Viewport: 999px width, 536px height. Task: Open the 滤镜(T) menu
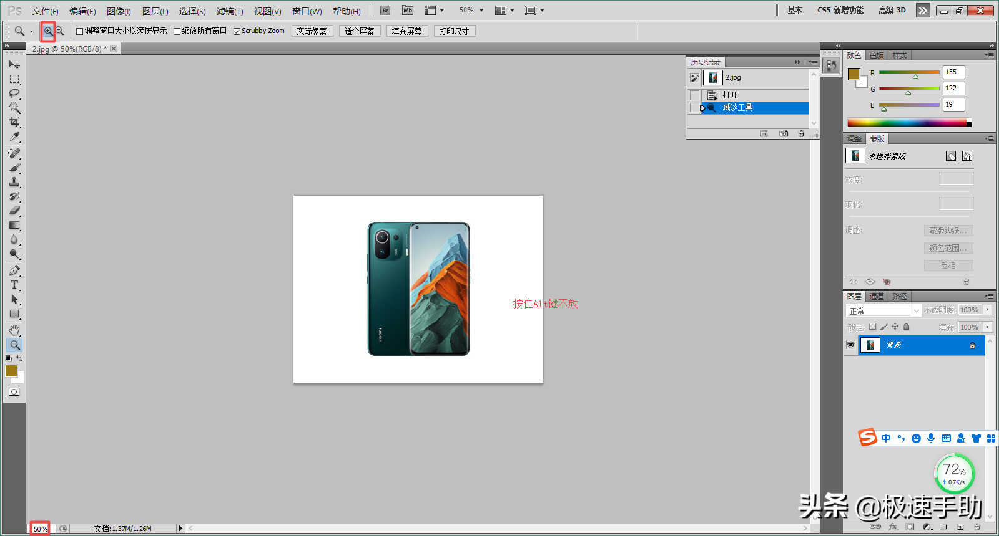tap(230, 11)
